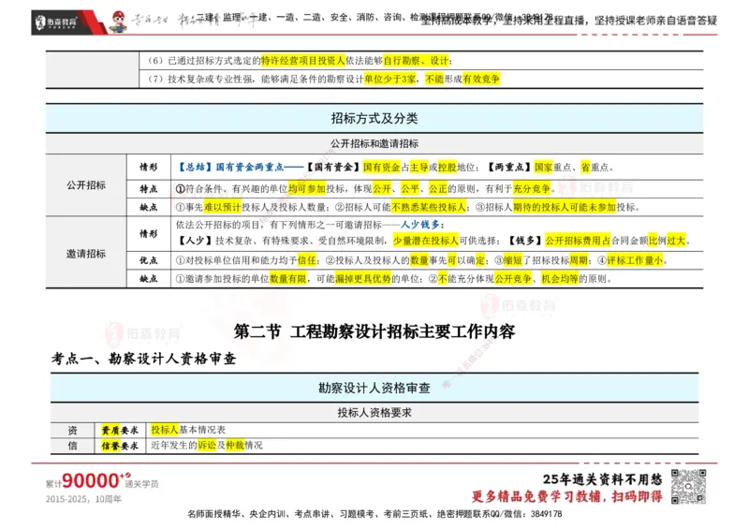Screen dimensions: 749x529
Task: Click highlighted phrase 充分竞争
Action: (532, 189)
